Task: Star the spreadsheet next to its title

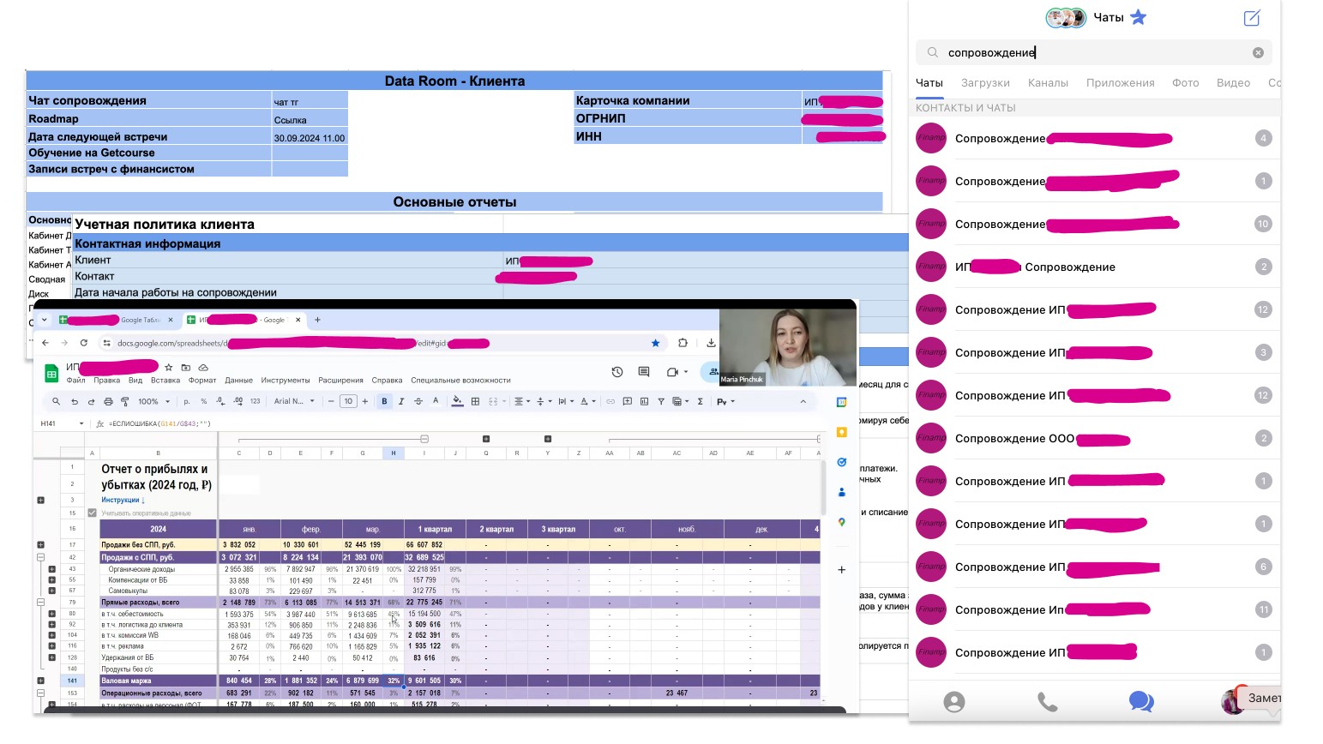Action: pyautogui.click(x=169, y=368)
